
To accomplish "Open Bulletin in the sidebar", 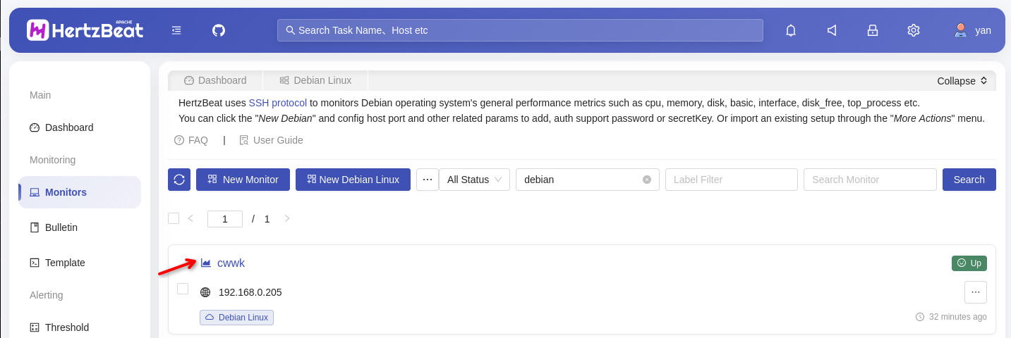I will coord(61,227).
